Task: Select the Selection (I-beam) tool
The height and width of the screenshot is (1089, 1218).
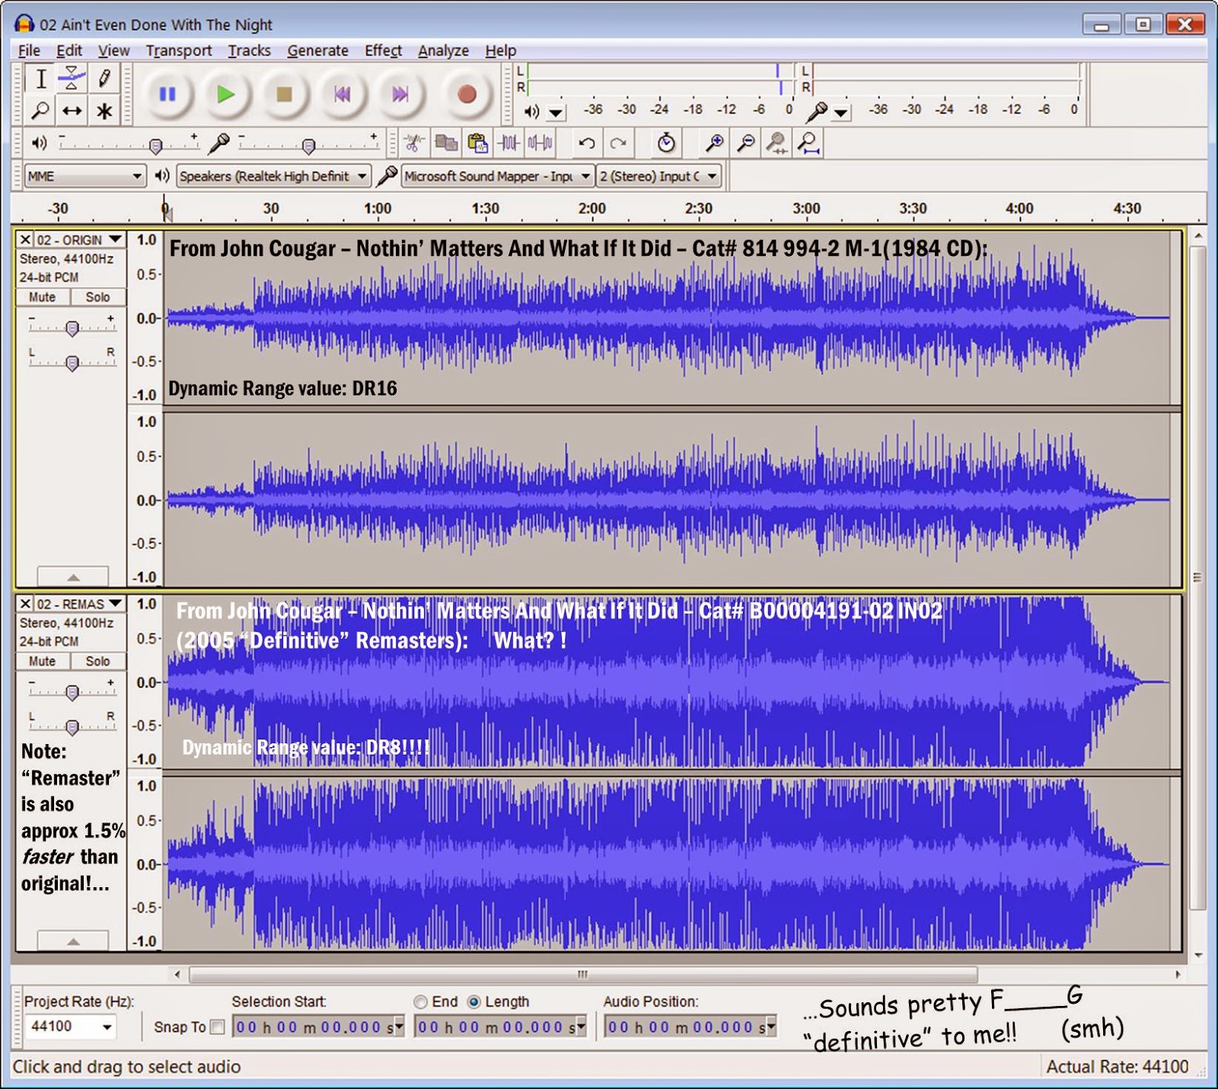Action: 40,78
